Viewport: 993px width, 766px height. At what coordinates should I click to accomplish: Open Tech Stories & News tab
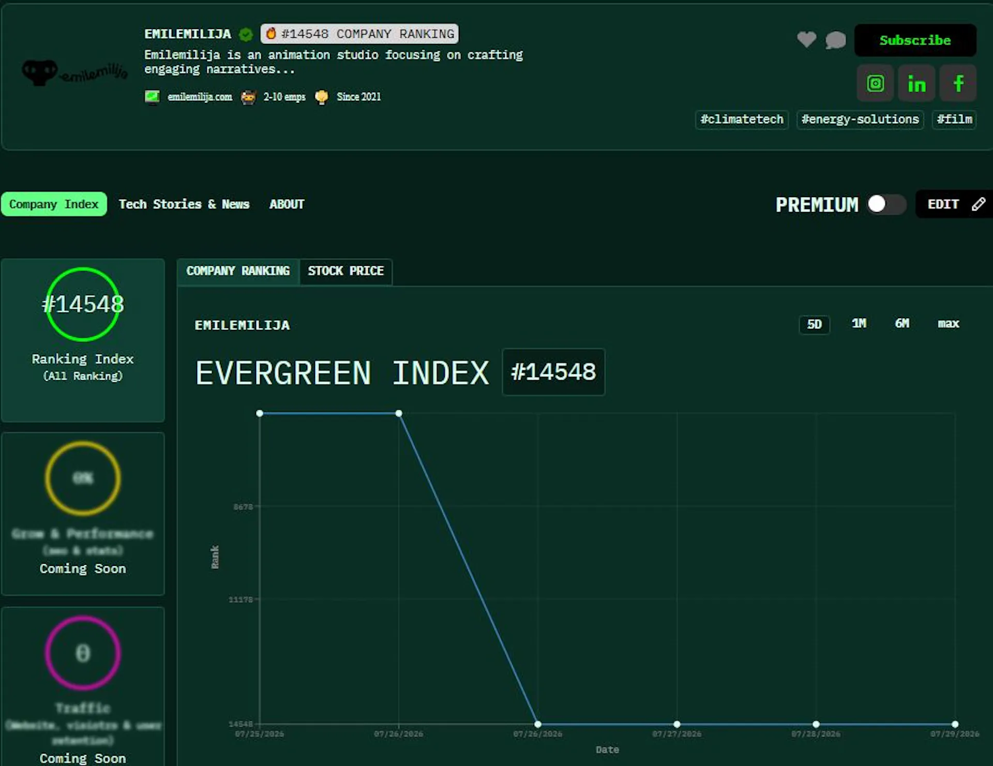pos(184,204)
